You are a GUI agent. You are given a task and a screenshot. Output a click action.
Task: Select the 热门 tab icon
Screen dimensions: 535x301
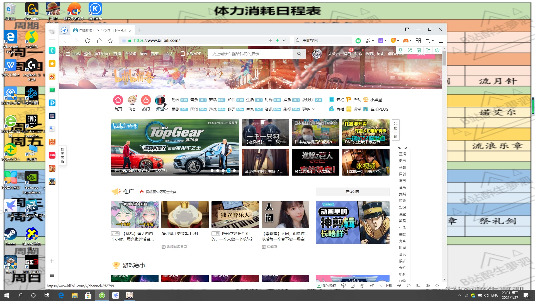coord(146,100)
